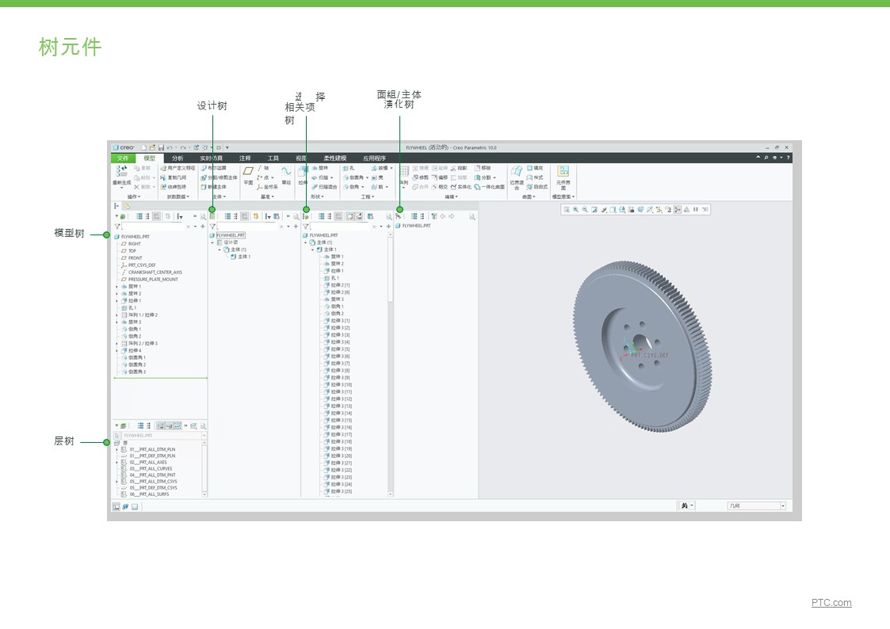Image resolution: width=890 pixels, height=629 pixels.
Task: Click the help question mark button
Action: click(x=788, y=158)
